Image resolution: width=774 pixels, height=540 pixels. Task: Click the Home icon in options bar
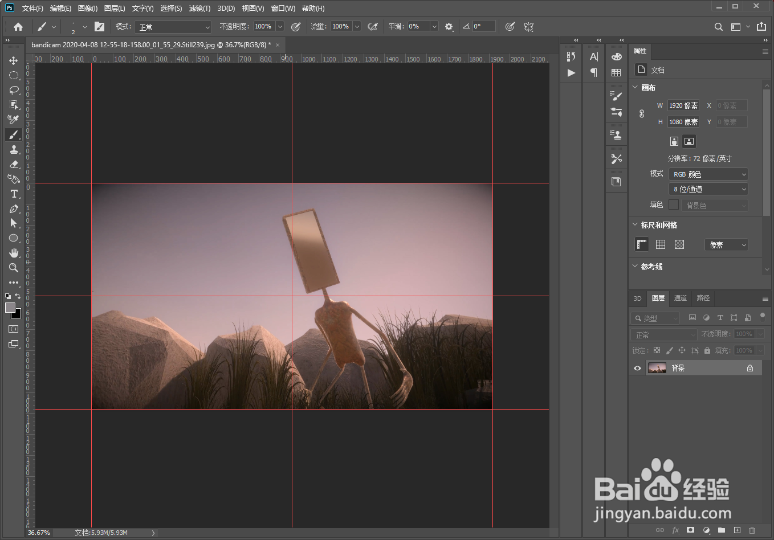point(18,27)
